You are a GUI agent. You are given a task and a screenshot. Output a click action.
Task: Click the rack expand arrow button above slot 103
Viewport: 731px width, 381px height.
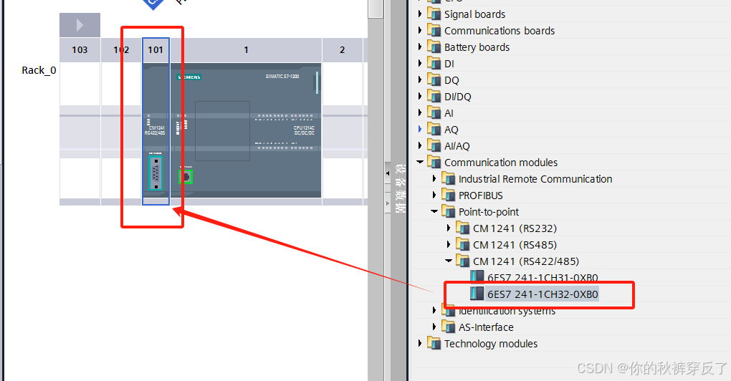click(x=80, y=24)
